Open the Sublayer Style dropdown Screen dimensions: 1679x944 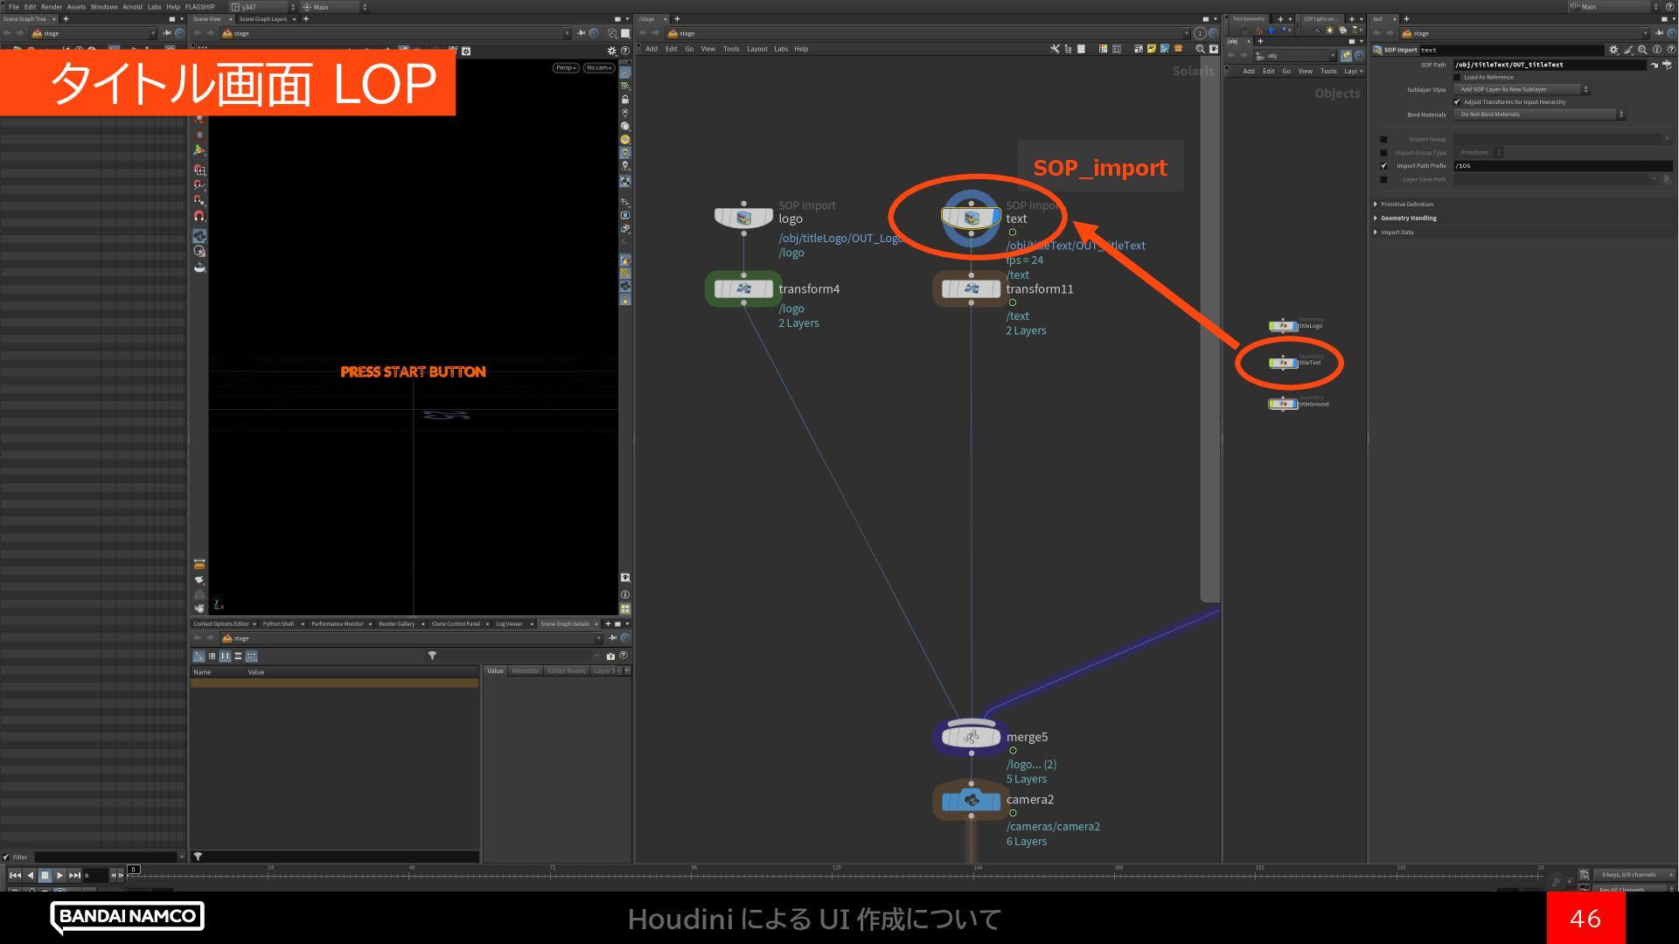(x=1522, y=89)
